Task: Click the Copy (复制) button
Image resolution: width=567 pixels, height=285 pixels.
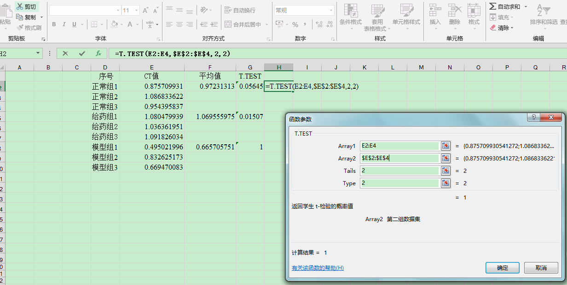Action: pos(26,17)
